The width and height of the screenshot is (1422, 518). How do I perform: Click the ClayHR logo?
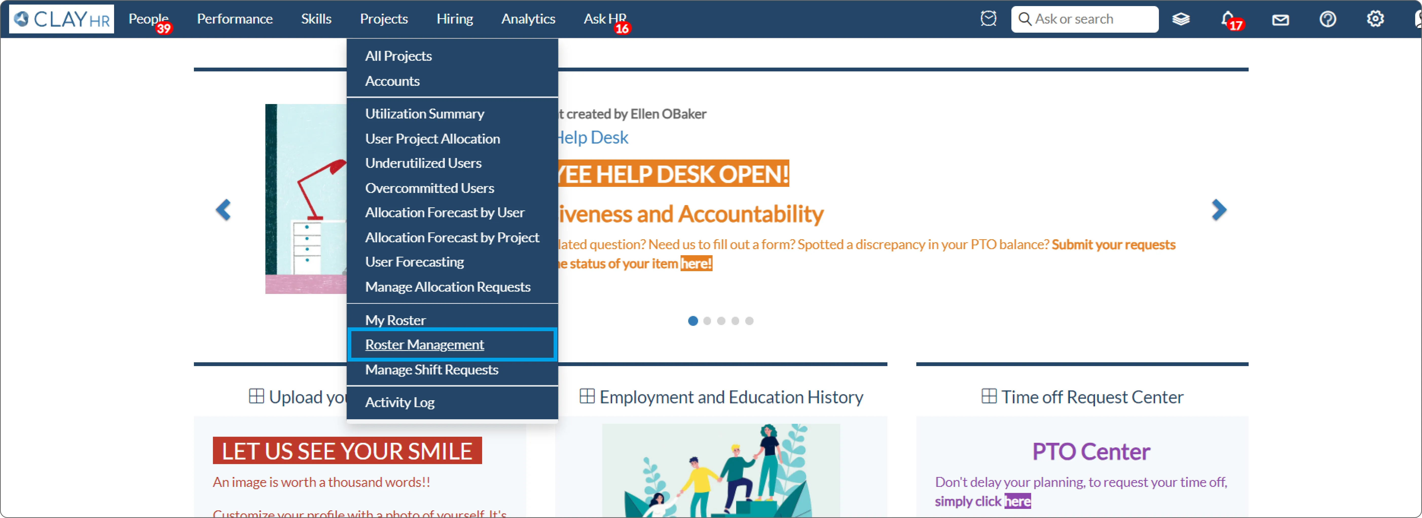[x=61, y=19]
